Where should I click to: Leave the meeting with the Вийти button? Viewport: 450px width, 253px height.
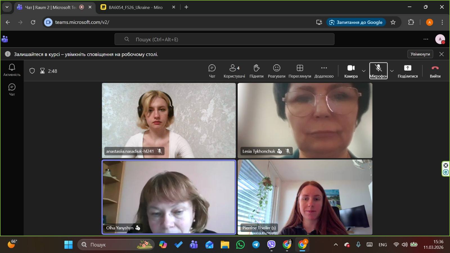pos(435,71)
